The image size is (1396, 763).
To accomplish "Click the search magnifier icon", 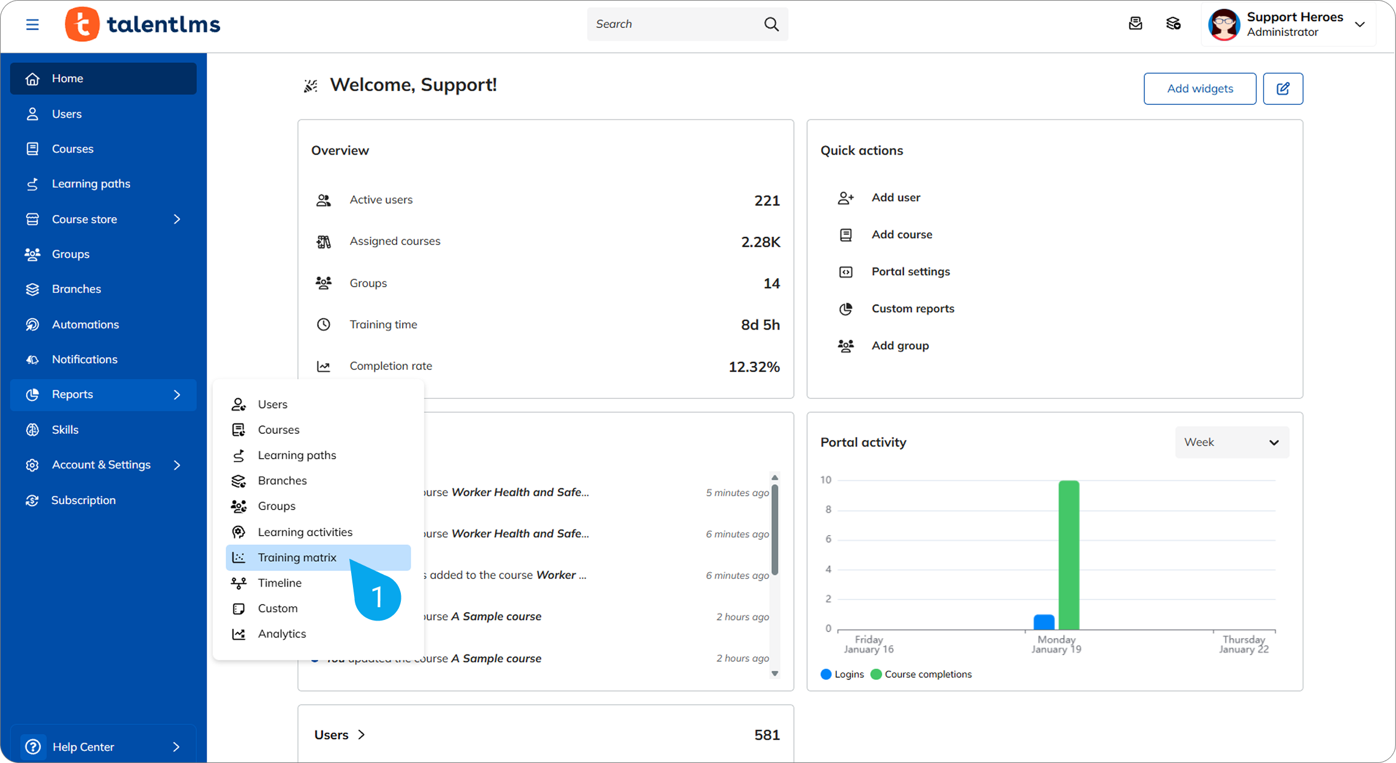I will [771, 24].
